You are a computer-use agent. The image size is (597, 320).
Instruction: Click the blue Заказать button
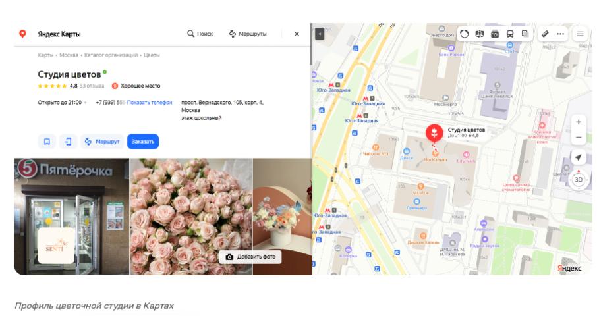point(143,142)
